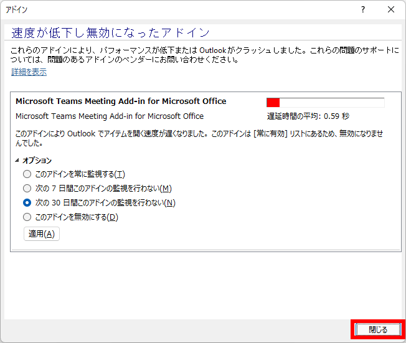Click the 閉じる button
This screenshot has height=343, width=406.
click(378, 329)
